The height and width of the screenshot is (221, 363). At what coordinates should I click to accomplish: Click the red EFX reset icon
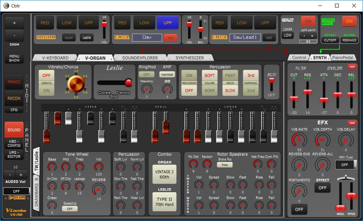pyautogui.click(x=352, y=123)
